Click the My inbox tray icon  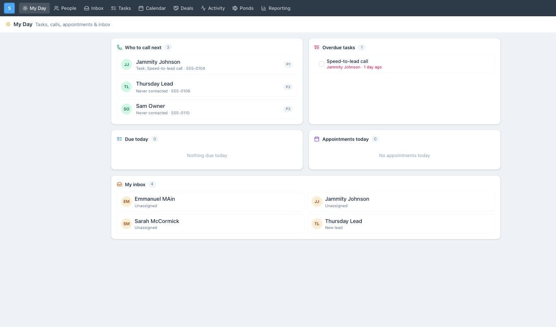click(119, 184)
